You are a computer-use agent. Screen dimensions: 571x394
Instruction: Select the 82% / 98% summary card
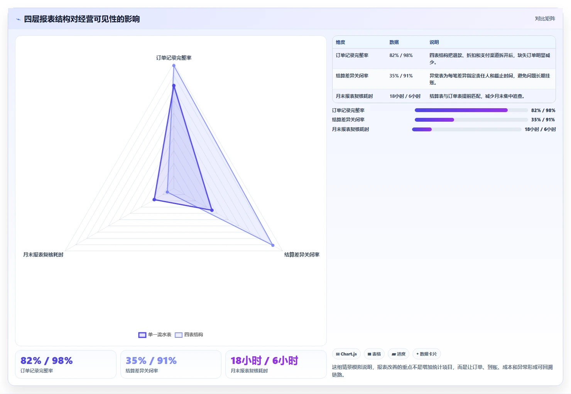[66, 364]
